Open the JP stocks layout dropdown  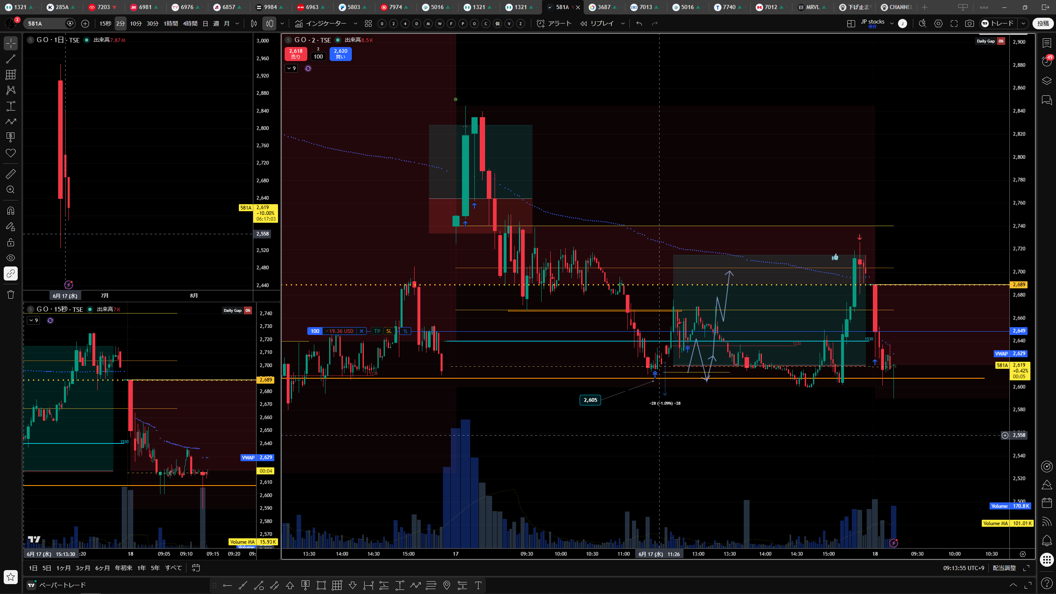892,24
